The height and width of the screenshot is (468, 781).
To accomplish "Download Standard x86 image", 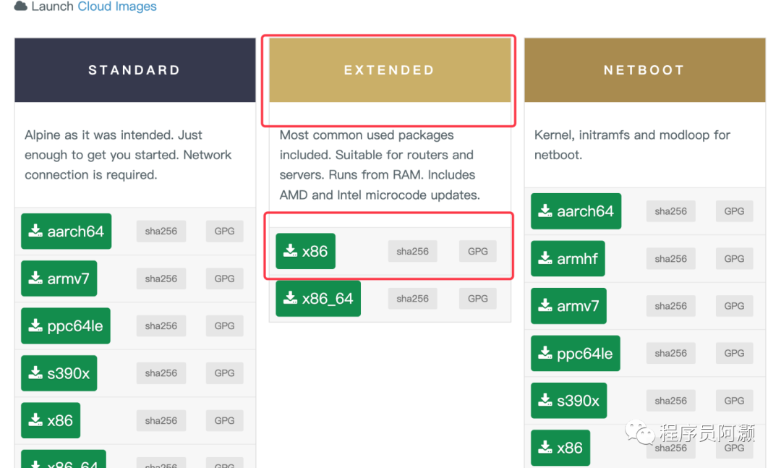I will (51, 421).
